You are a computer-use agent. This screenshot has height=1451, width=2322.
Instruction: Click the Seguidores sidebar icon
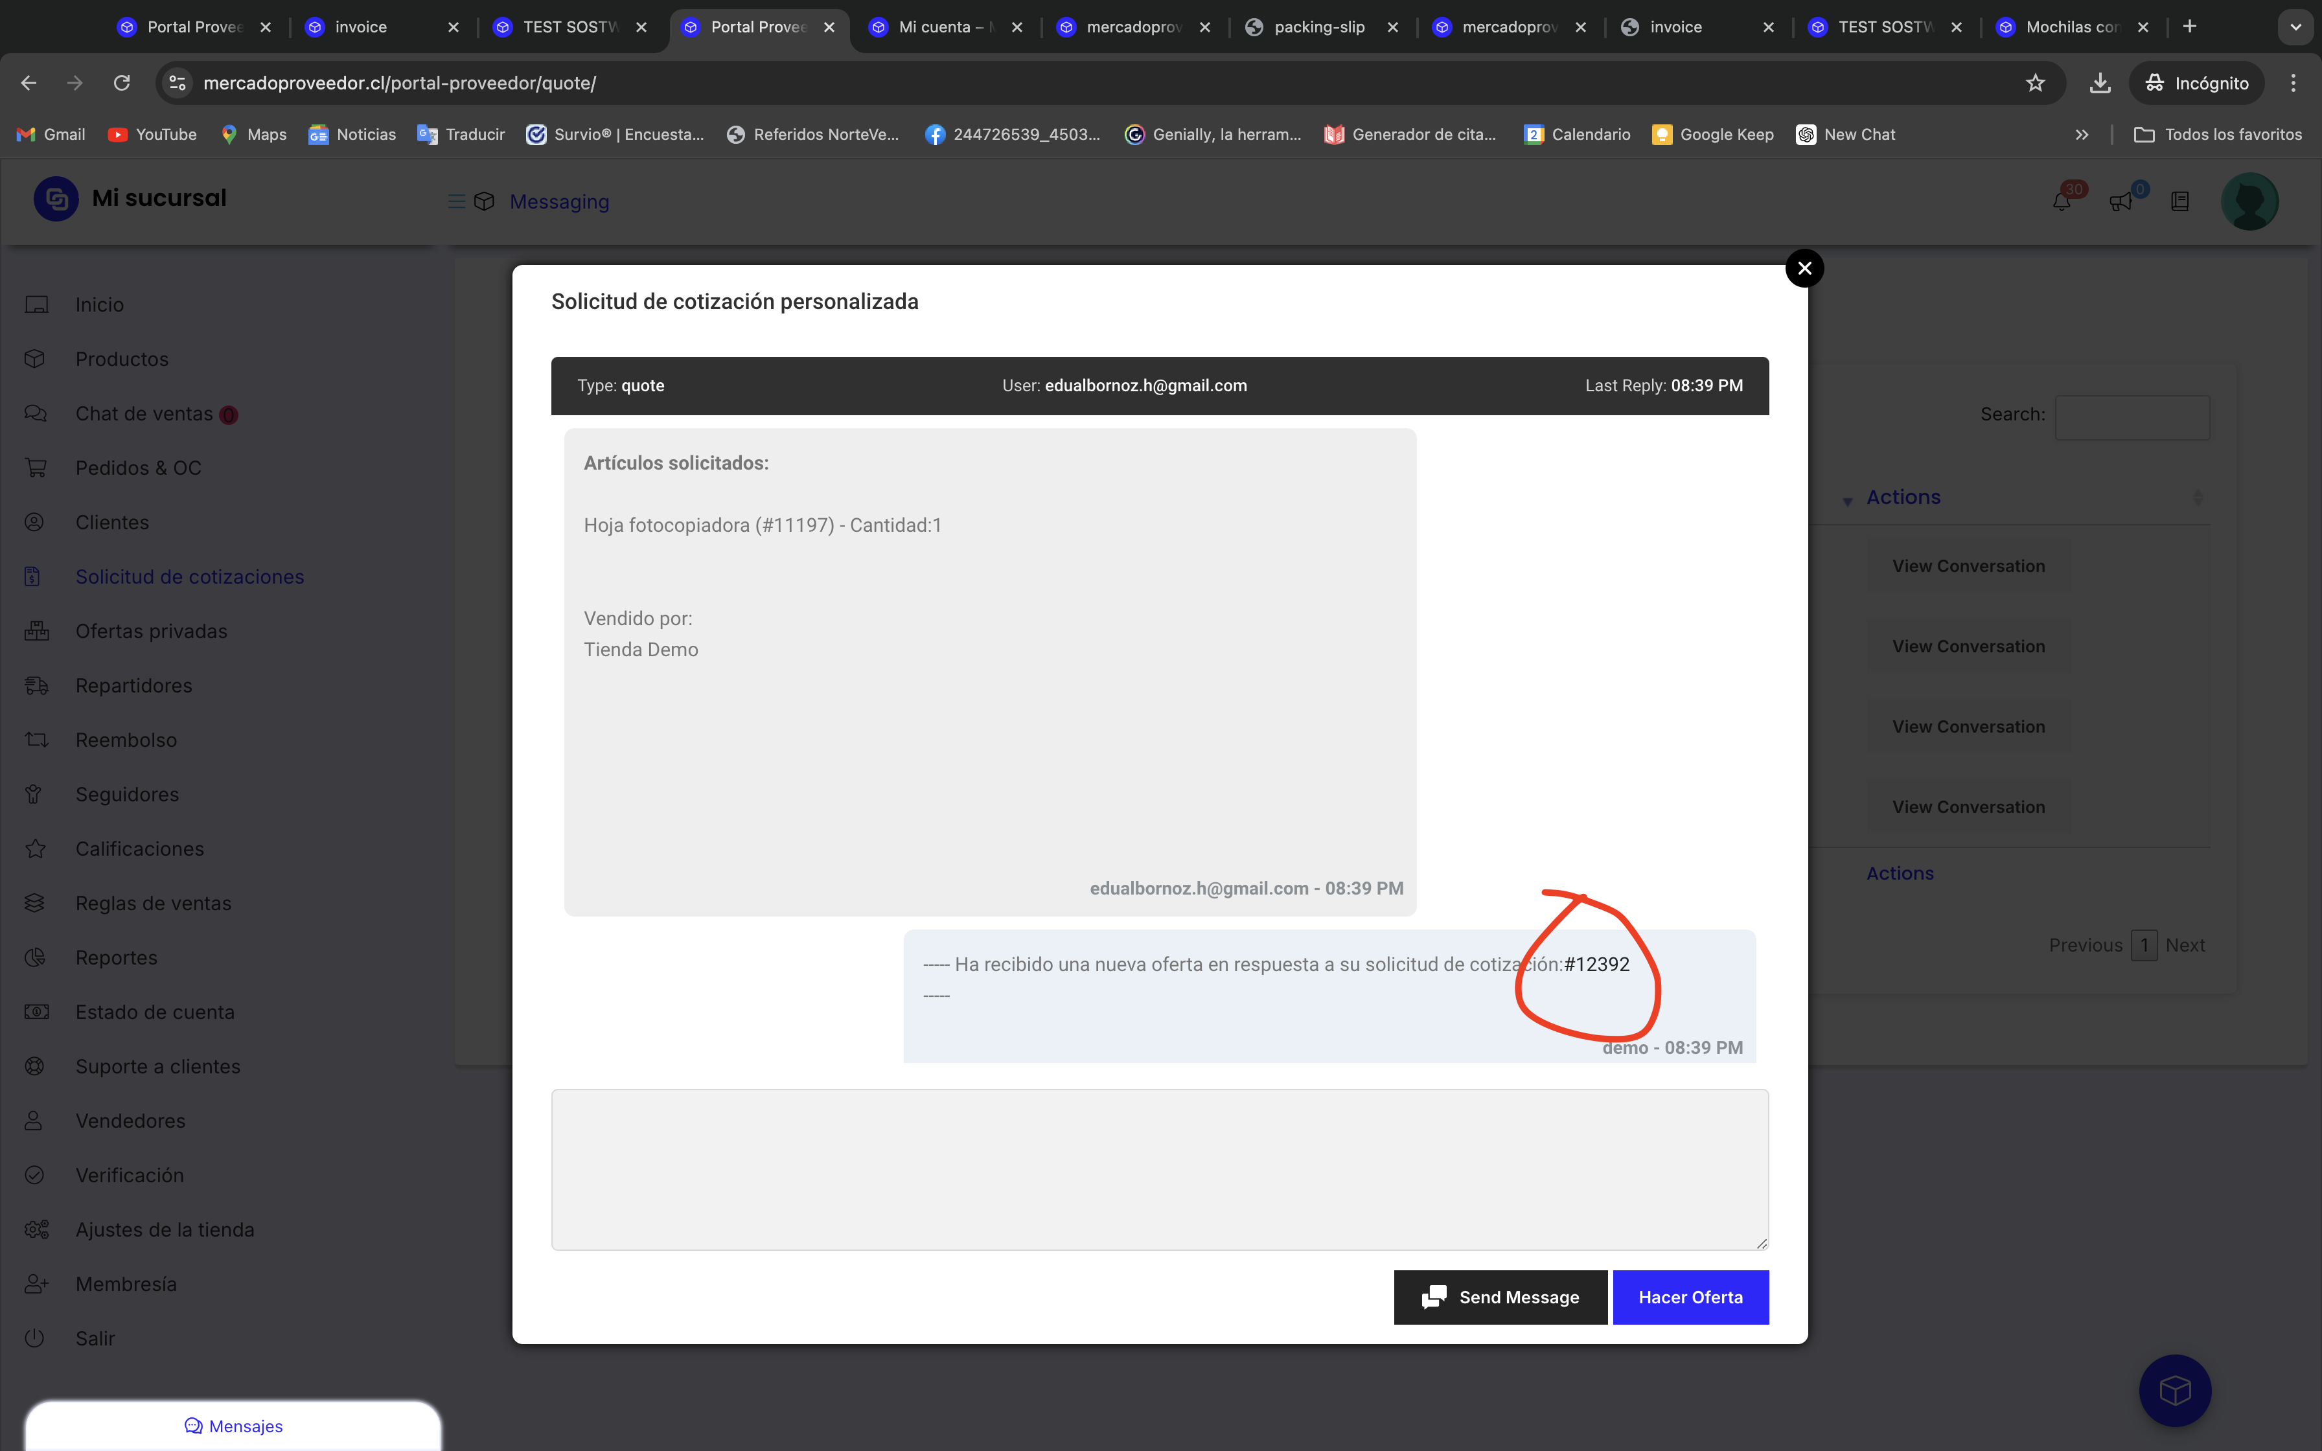[x=34, y=795]
